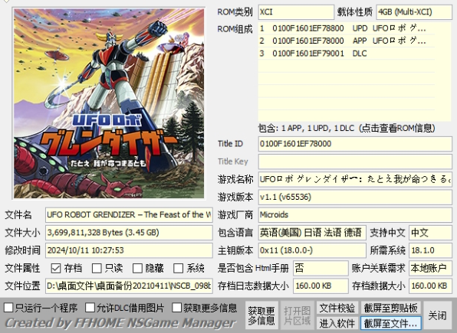Click the game cover art thumbnail
Image resolution: width=457 pixels, height=333 pixels.
(x=109, y=103)
